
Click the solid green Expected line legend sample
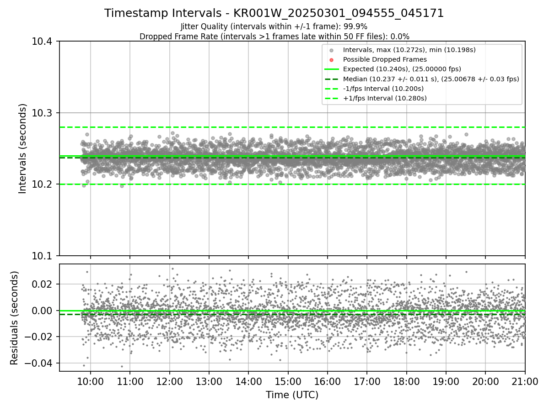pos(332,69)
